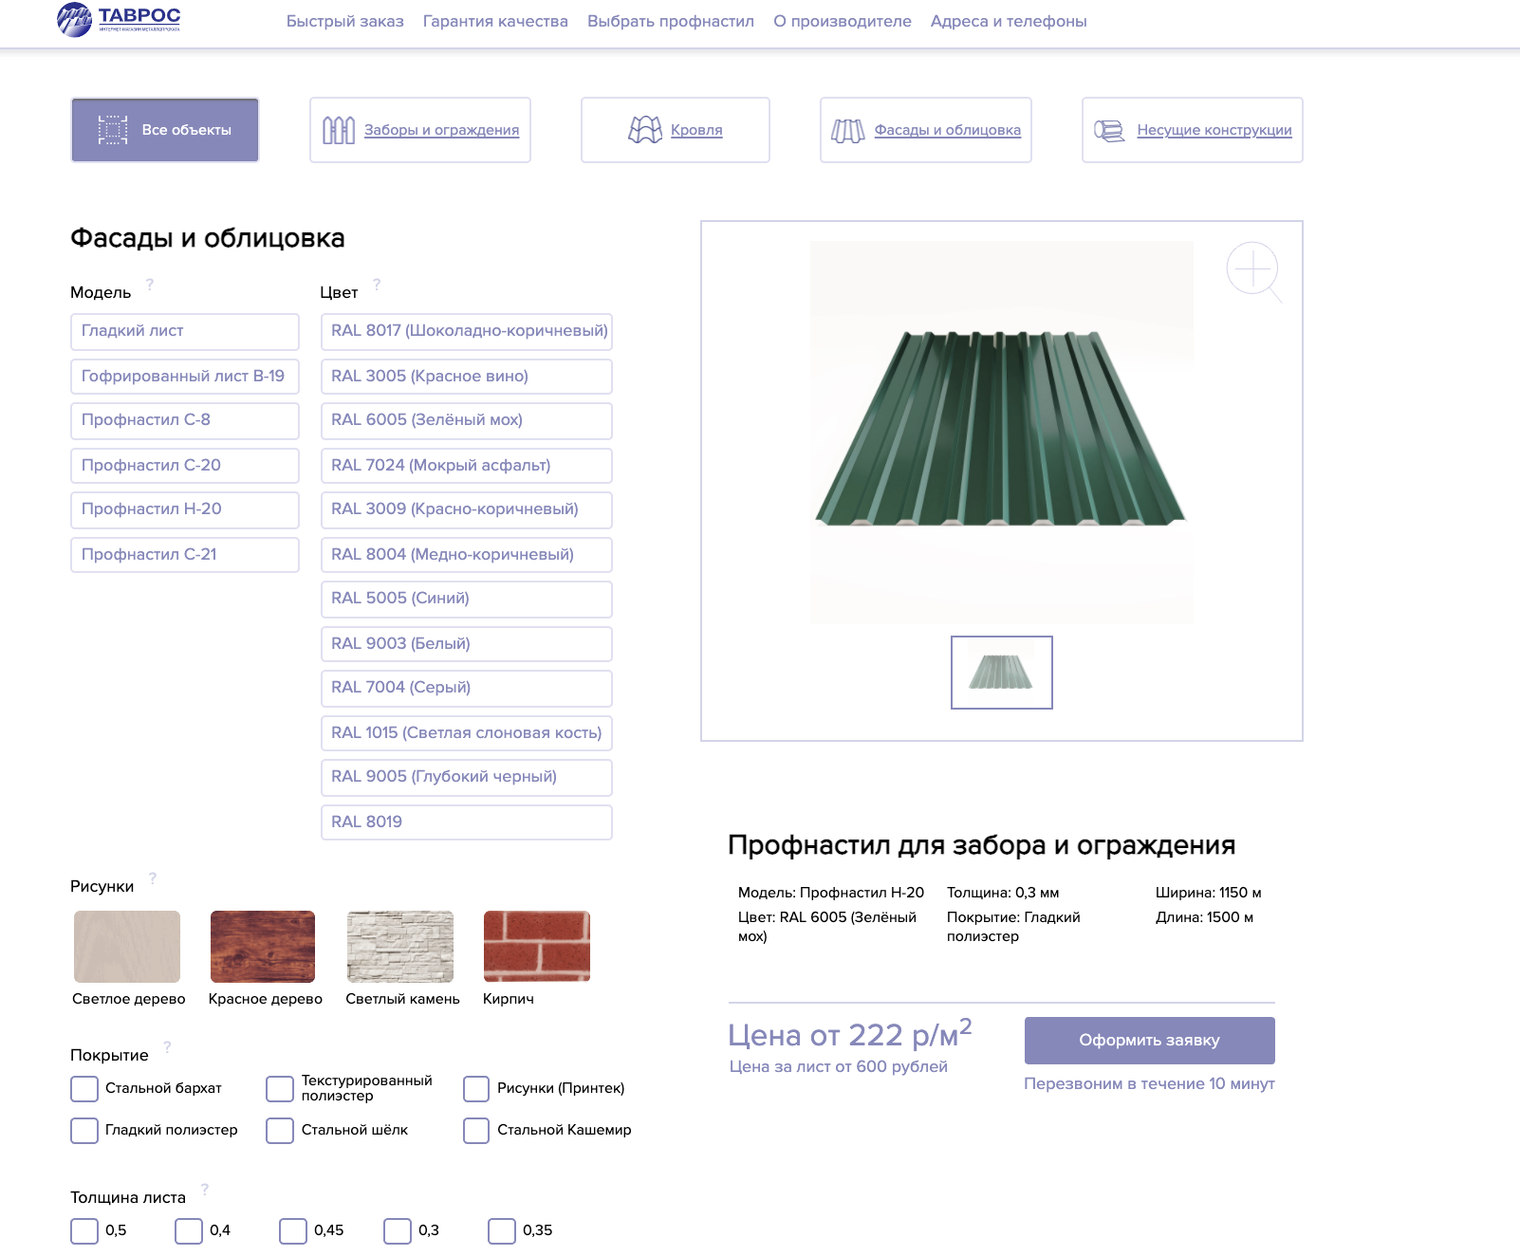Check the Текстурированный полиэстер coating
Image resolution: width=1520 pixels, height=1256 pixels.
point(280,1089)
